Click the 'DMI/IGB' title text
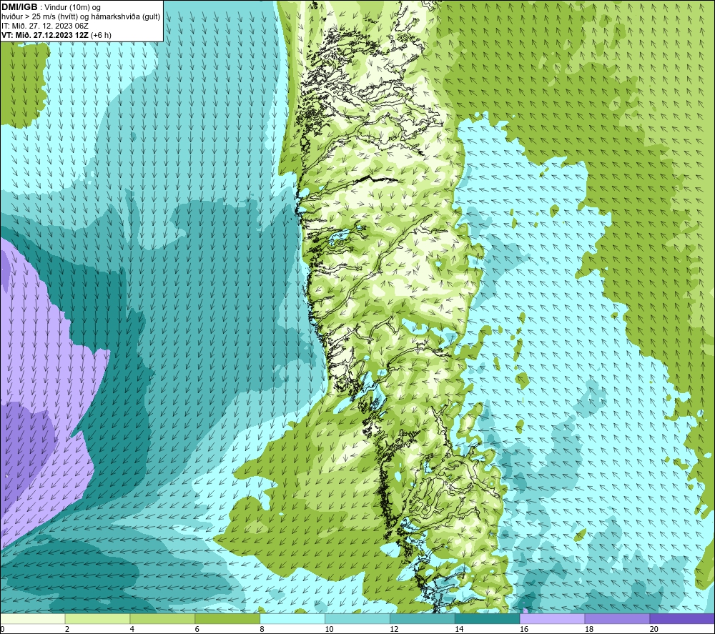The height and width of the screenshot is (634, 715). tap(19, 7)
